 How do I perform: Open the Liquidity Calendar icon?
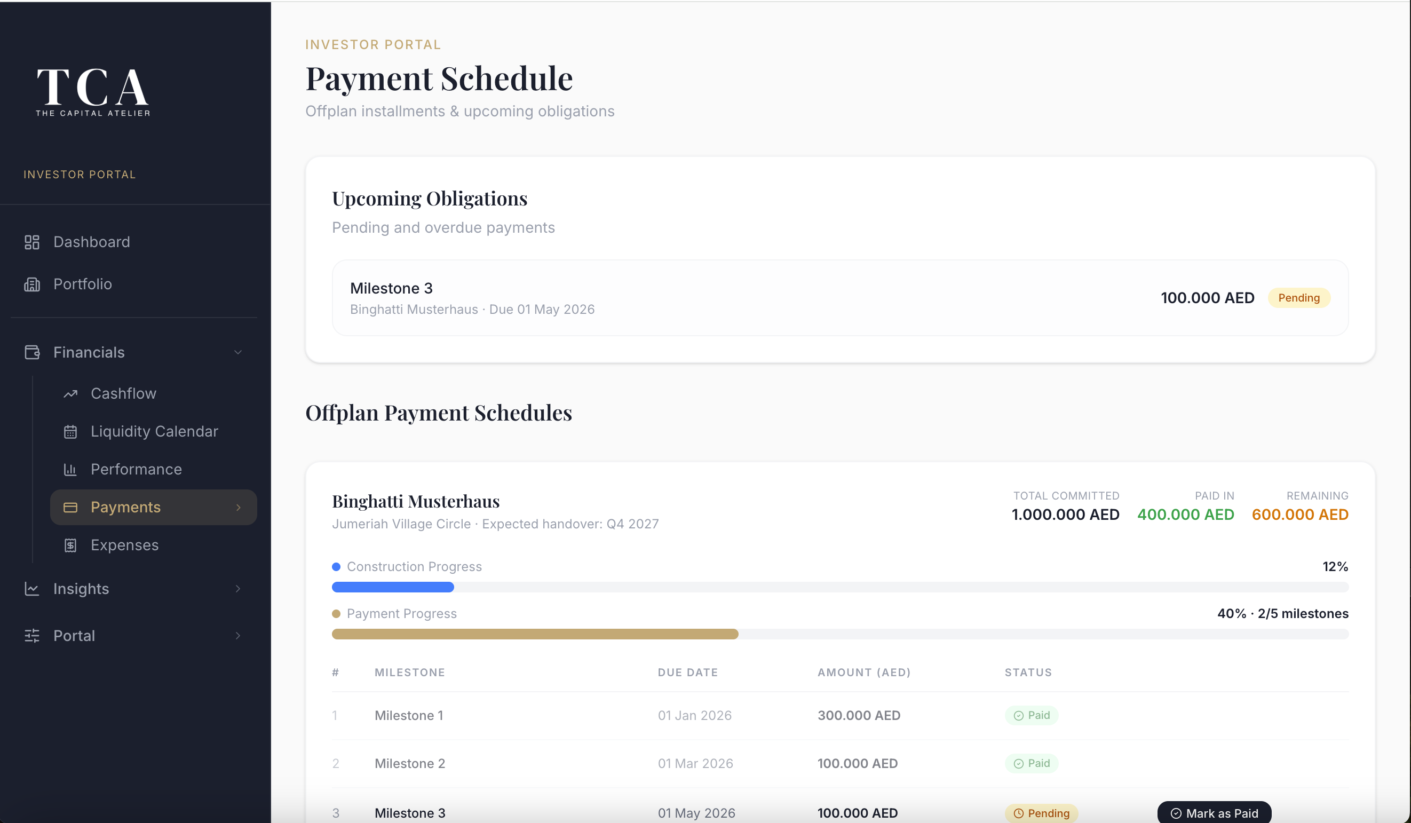coord(70,431)
